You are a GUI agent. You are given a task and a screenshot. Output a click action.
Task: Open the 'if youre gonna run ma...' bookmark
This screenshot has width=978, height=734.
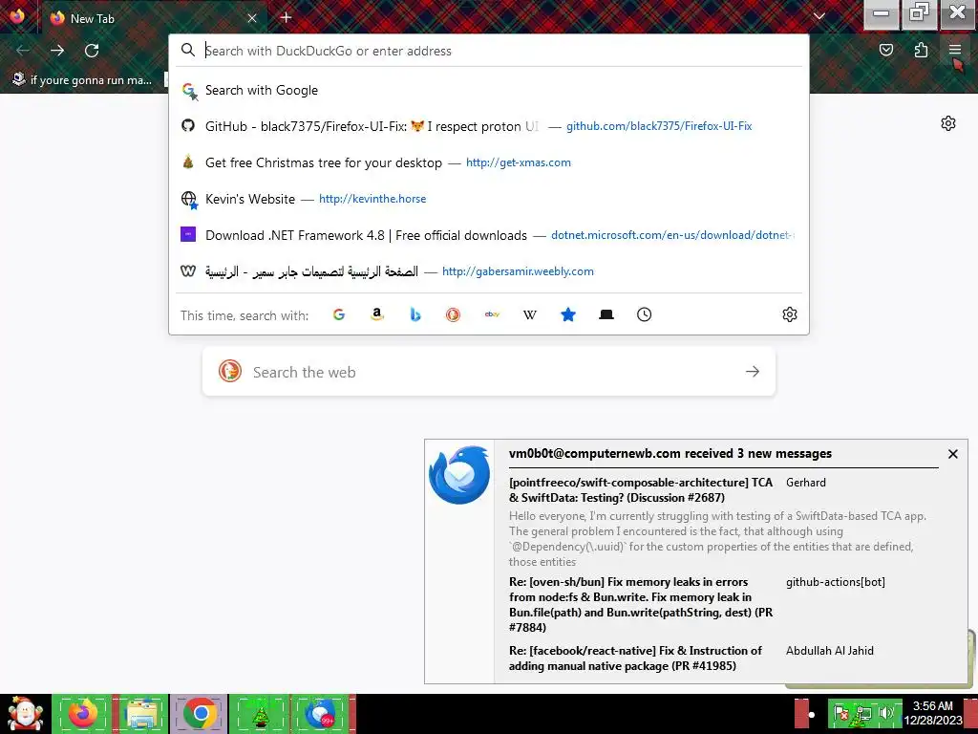pyautogui.click(x=82, y=80)
